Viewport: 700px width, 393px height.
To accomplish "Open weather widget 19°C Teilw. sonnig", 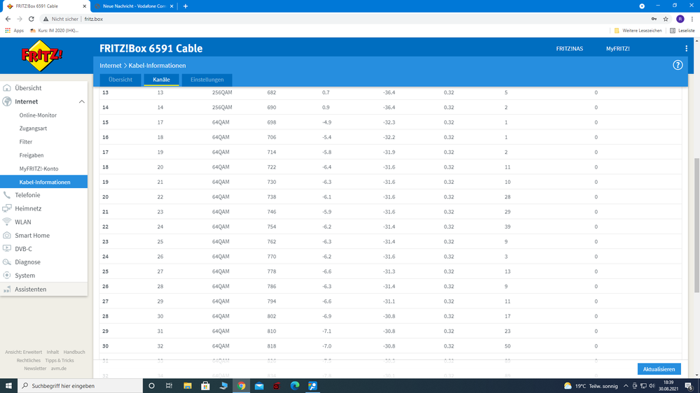I will click(591, 386).
